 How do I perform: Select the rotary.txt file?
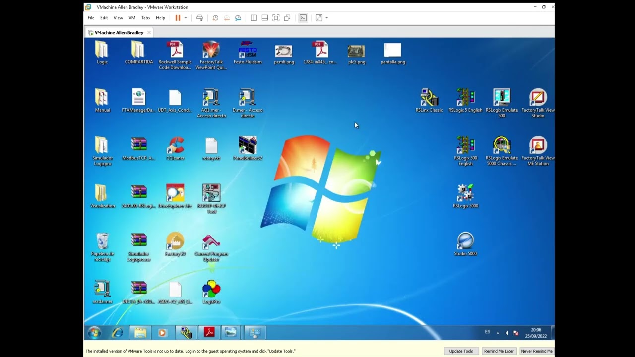pyautogui.click(x=211, y=149)
